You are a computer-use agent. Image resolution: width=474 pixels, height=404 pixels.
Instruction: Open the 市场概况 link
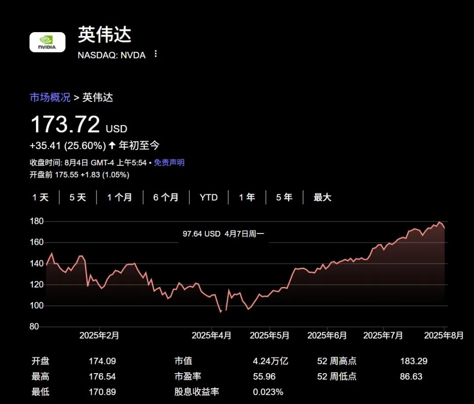(50, 97)
